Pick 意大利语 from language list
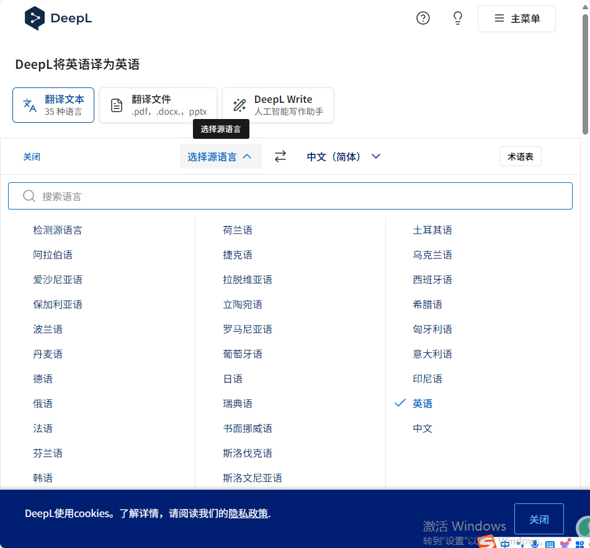Image resolution: width=590 pixels, height=548 pixels. (x=432, y=354)
